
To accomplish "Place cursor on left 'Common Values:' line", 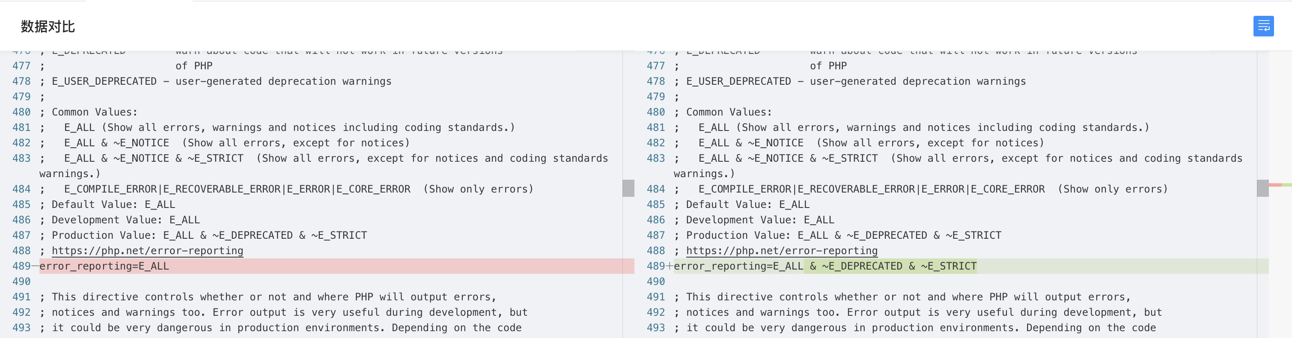I will click(x=94, y=113).
